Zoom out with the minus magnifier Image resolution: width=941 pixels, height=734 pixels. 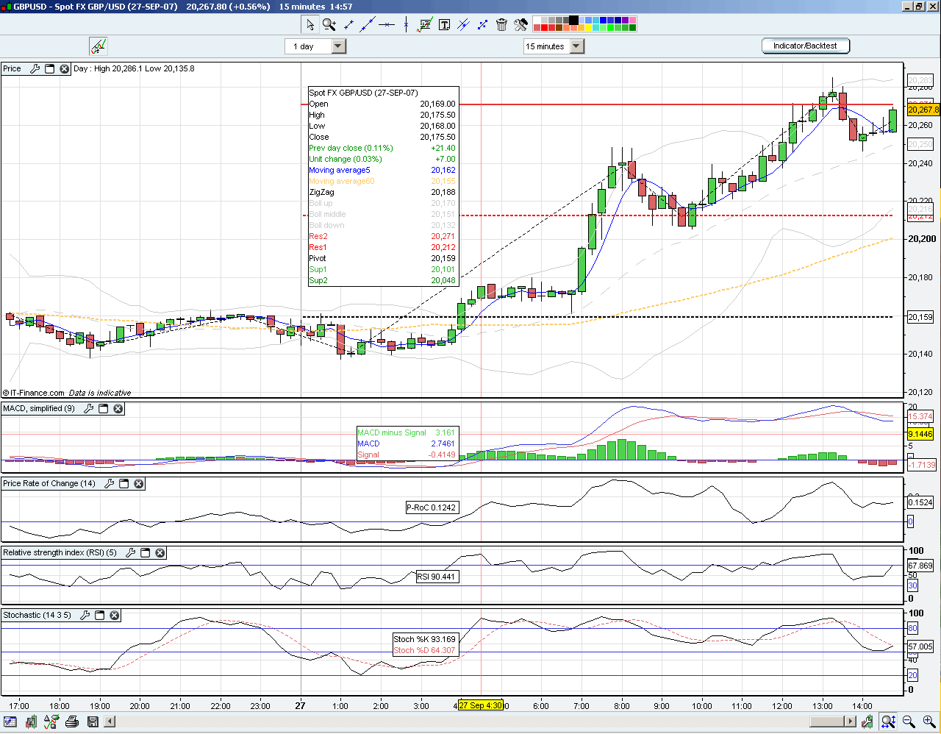[x=909, y=721]
